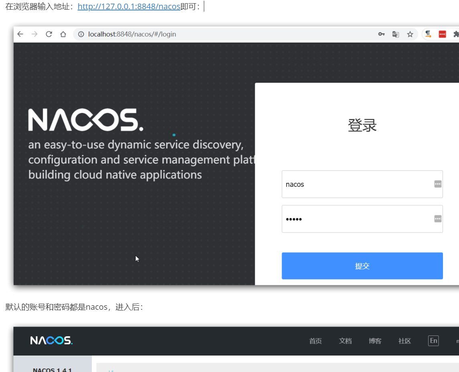Click the NACOS logo on login page
Screen dimensions: 459x372
(86, 120)
